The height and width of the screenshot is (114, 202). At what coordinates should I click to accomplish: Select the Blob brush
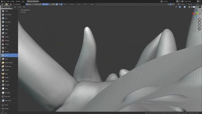click(9, 33)
